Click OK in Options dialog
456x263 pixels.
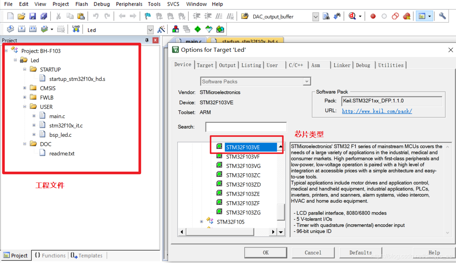click(x=266, y=253)
